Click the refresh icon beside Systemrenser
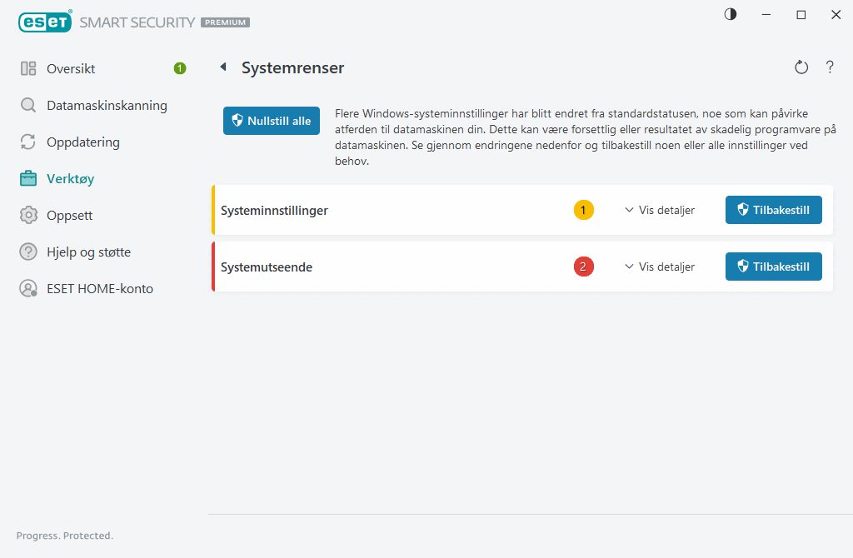 point(801,67)
